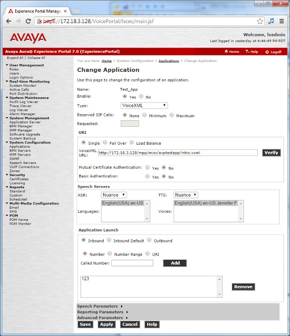Screen dimensions: 290x336
Task: Click called numbers list scrollbar down arrow
Action: [x=219, y=294]
